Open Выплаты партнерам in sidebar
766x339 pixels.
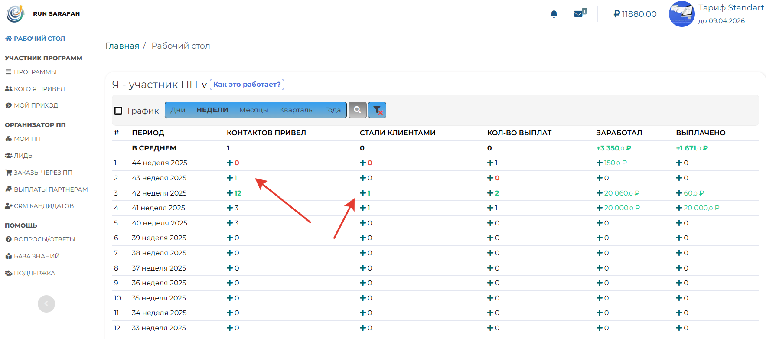pyautogui.click(x=50, y=189)
